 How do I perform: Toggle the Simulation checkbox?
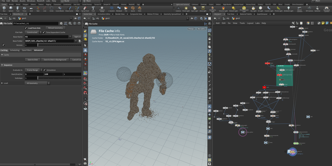coord(44,70)
